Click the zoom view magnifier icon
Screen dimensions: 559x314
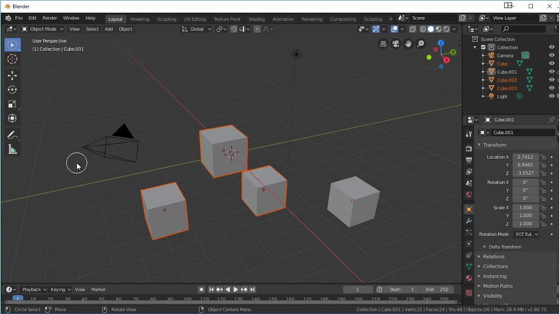(421, 44)
